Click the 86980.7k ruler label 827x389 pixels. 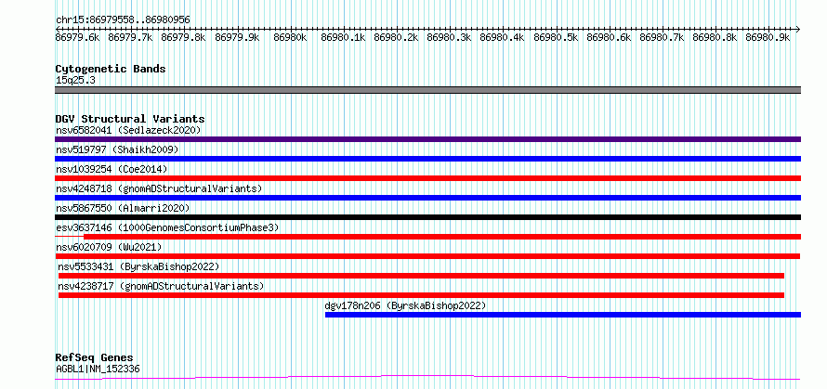tap(662, 37)
